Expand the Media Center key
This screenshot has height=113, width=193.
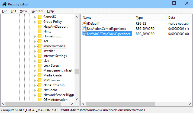[35, 76]
